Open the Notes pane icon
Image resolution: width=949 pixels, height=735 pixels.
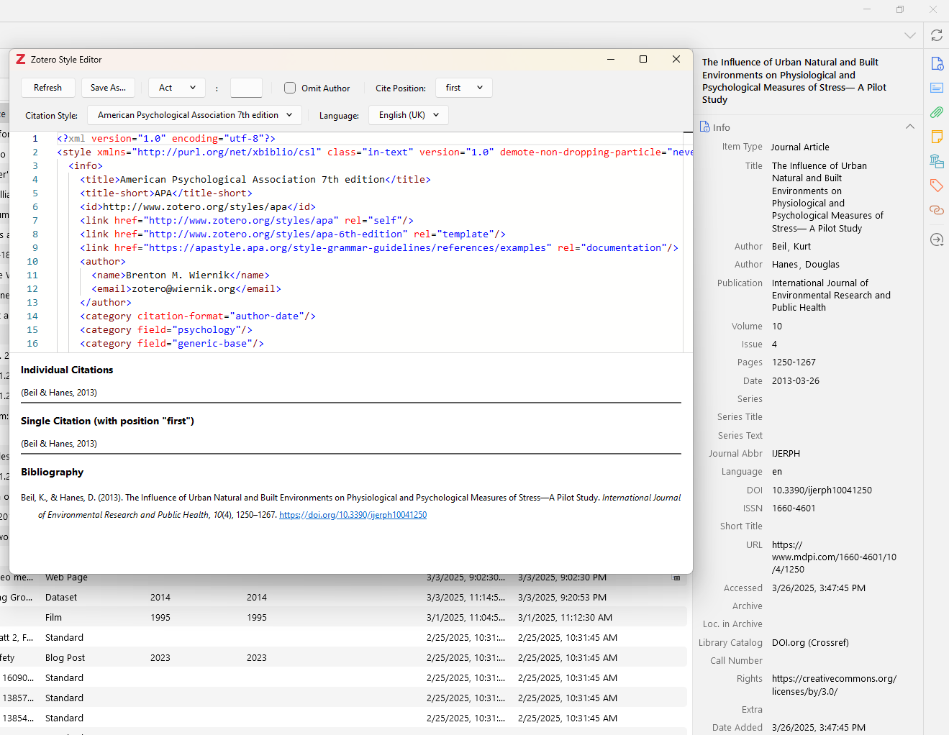coord(936,137)
